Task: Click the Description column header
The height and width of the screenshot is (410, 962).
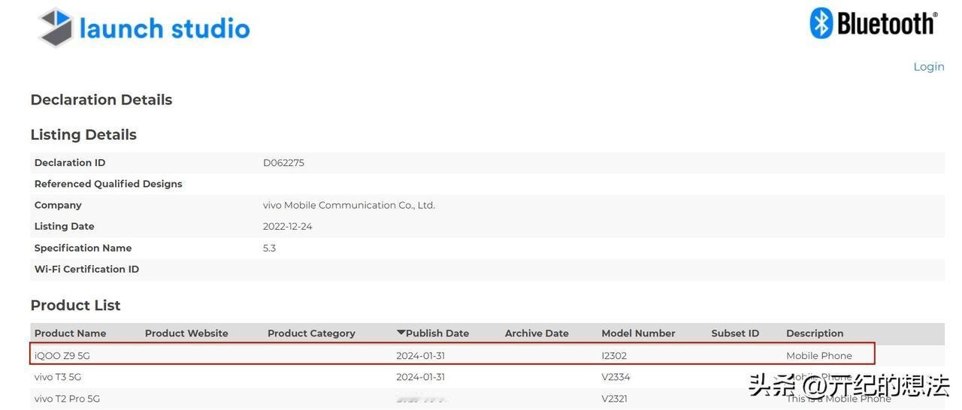Action: (815, 333)
